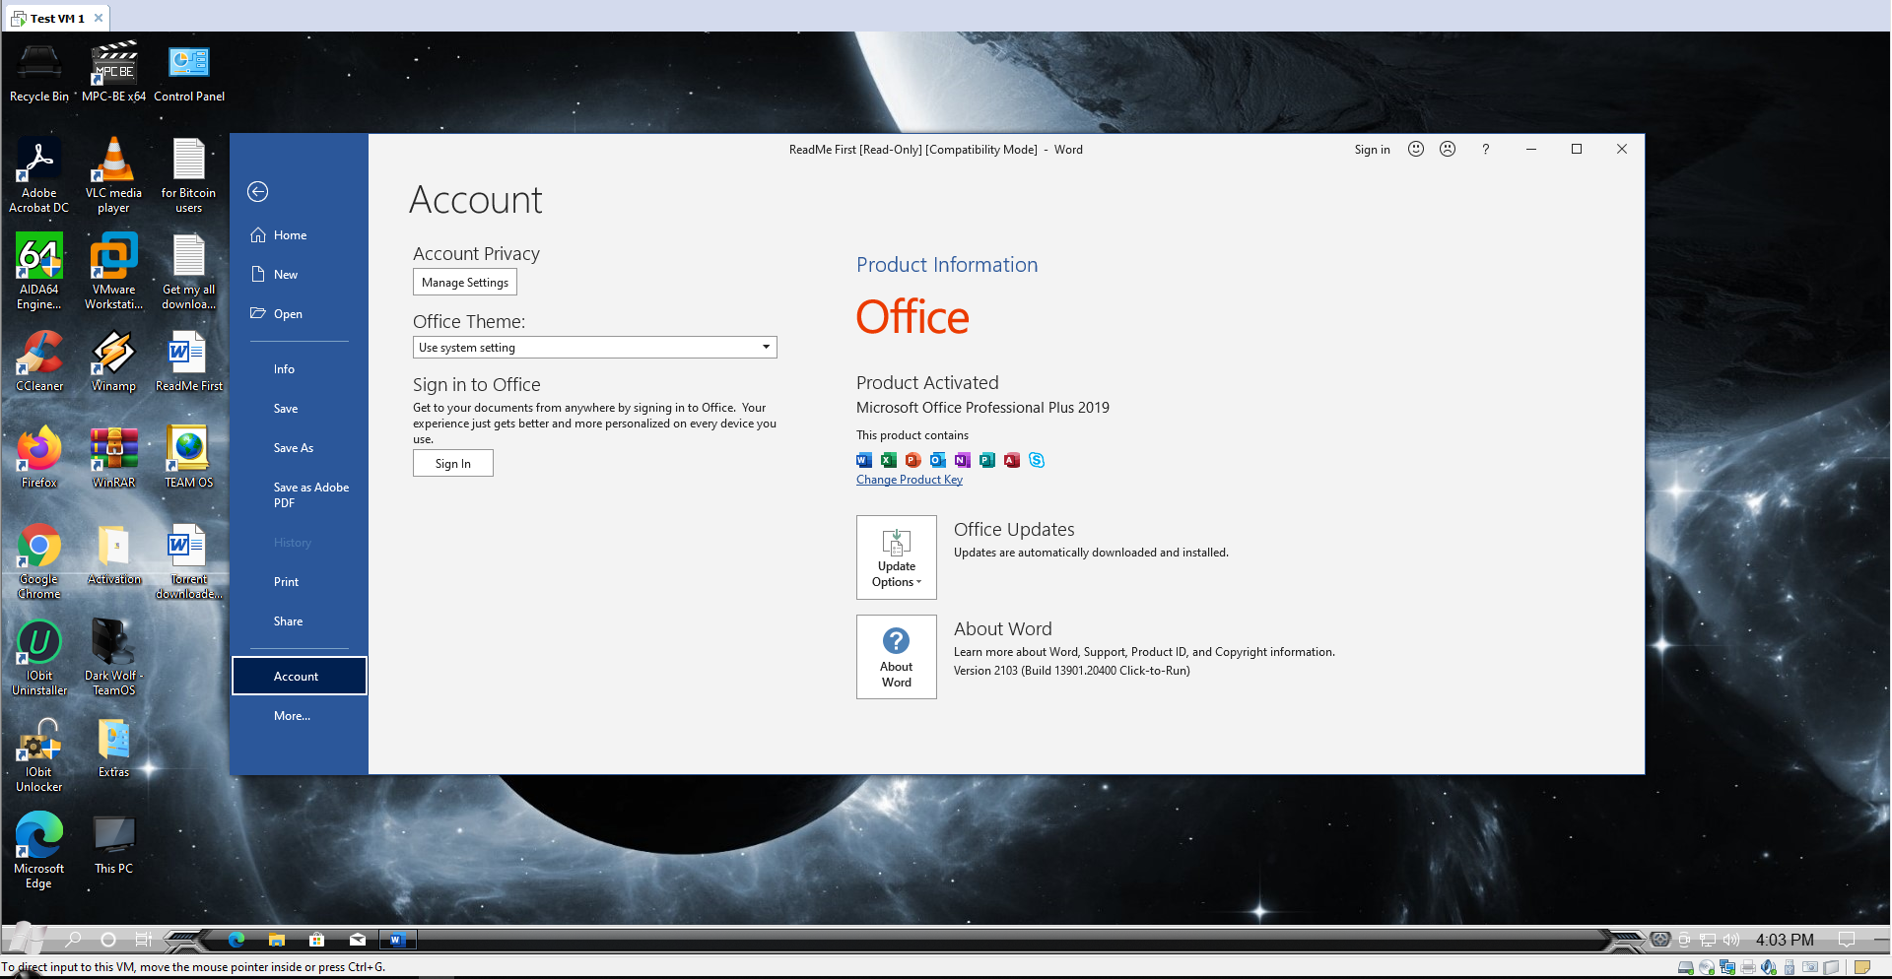
Task: Select the Adobe Acrobat DC desktop icon
Action: (x=39, y=176)
